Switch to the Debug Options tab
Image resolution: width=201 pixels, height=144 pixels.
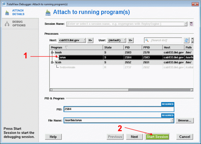click(x=20, y=24)
